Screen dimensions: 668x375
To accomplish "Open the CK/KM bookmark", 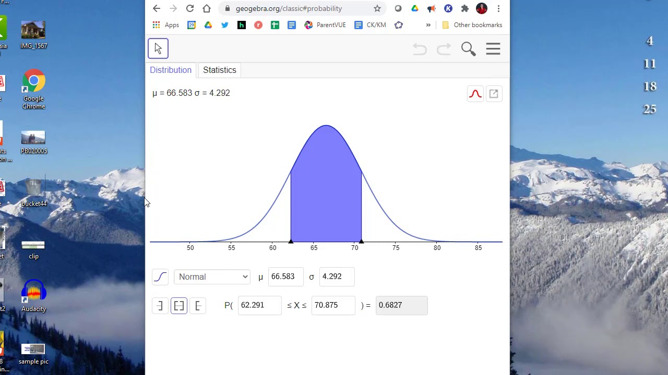I will click(370, 25).
